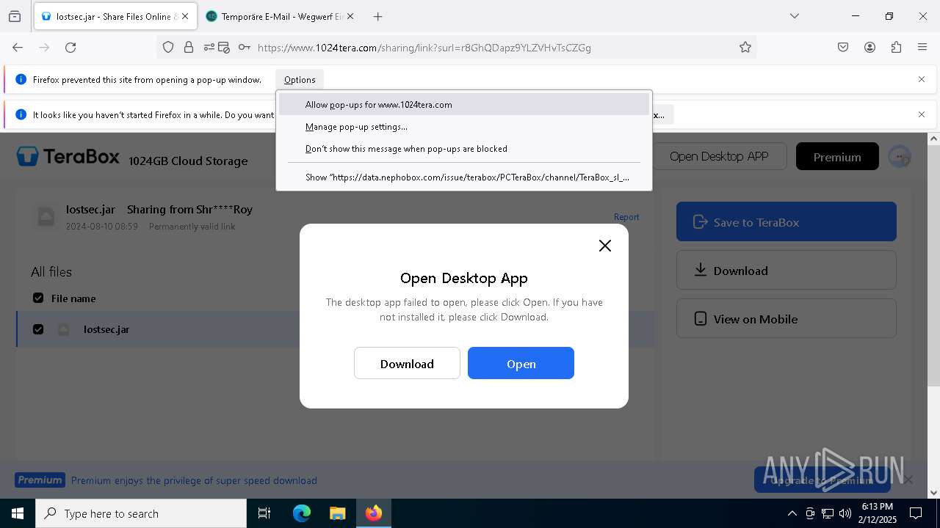This screenshot has height=528, width=940.
Task: Open the network icon in system tray
Action: (x=828, y=513)
